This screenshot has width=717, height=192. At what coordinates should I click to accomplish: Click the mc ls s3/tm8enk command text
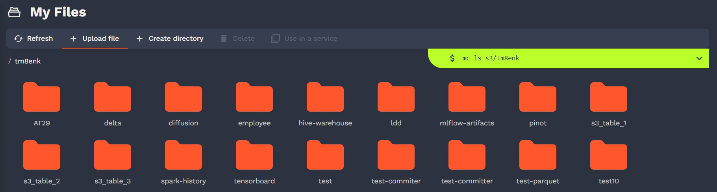491,58
